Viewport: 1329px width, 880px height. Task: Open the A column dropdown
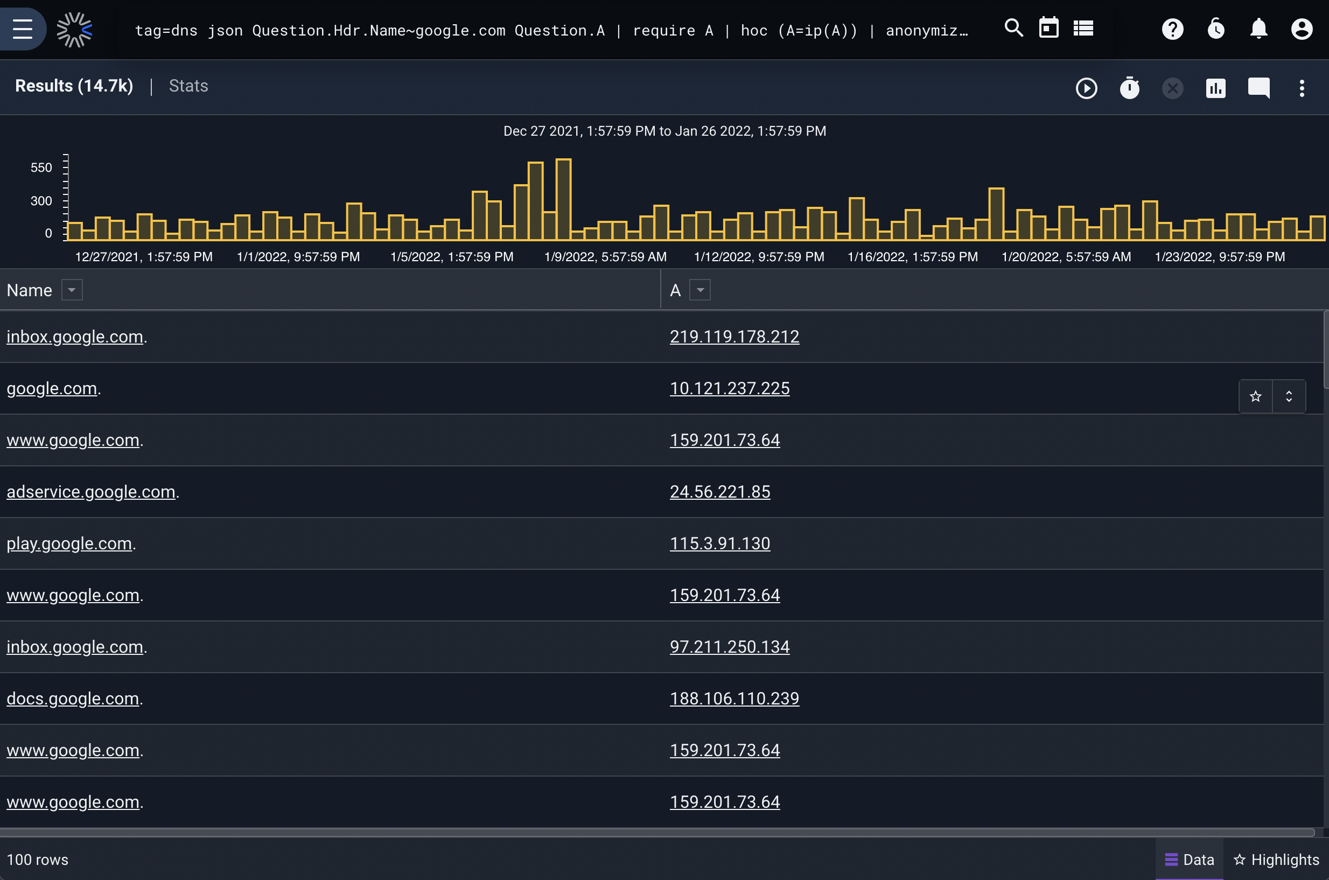coord(700,290)
